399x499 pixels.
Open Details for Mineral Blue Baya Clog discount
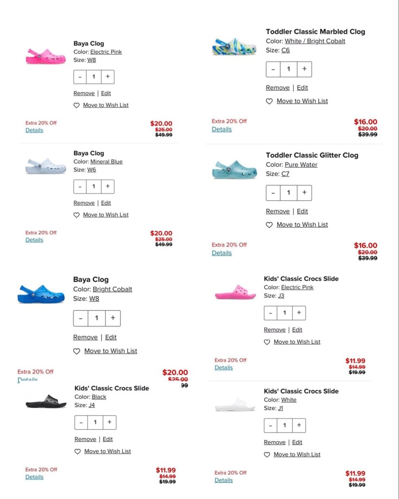point(34,240)
